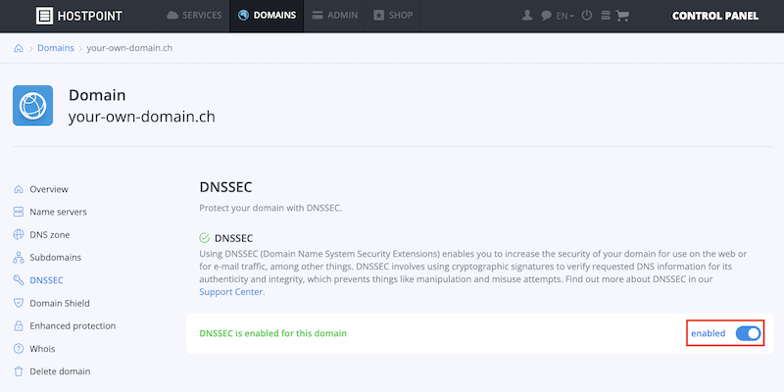Image resolution: width=784 pixels, height=392 pixels.
Task: Click the DNS zone globe icon
Action: point(19,234)
